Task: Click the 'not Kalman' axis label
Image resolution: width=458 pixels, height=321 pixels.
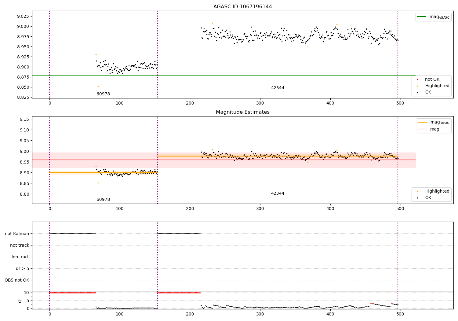Action: click(x=17, y=234)
